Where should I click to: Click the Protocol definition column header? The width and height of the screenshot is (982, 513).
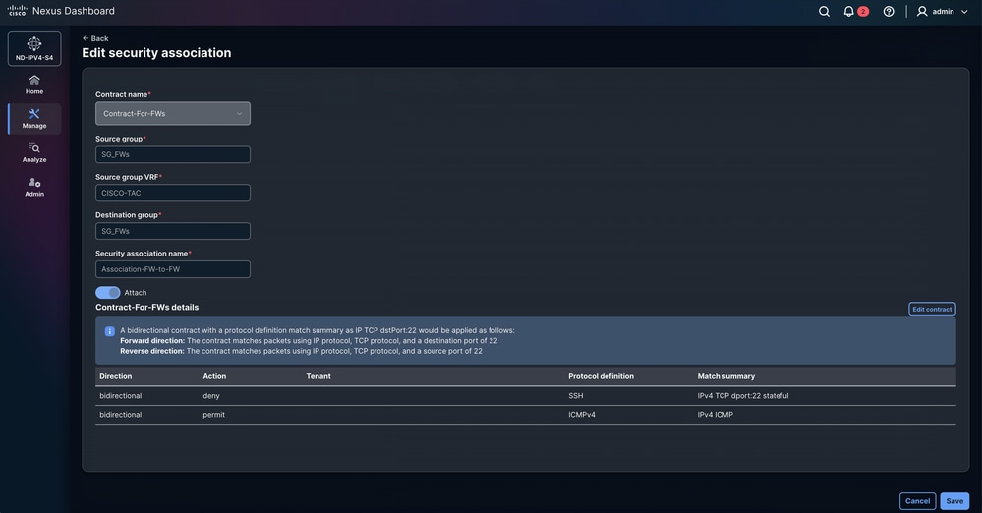tap(602, 376)
